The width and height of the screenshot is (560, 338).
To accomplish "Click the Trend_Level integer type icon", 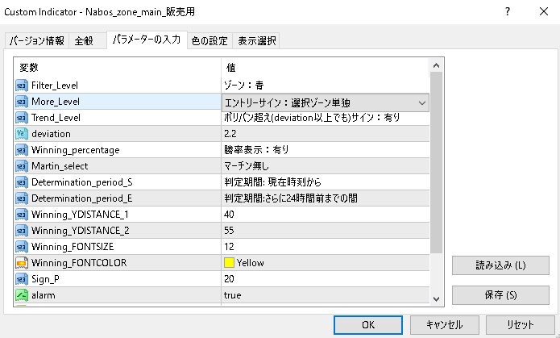I will (x=22, y=118).
